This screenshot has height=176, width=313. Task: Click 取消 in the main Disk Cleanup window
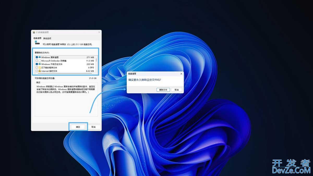click(93, 127)
